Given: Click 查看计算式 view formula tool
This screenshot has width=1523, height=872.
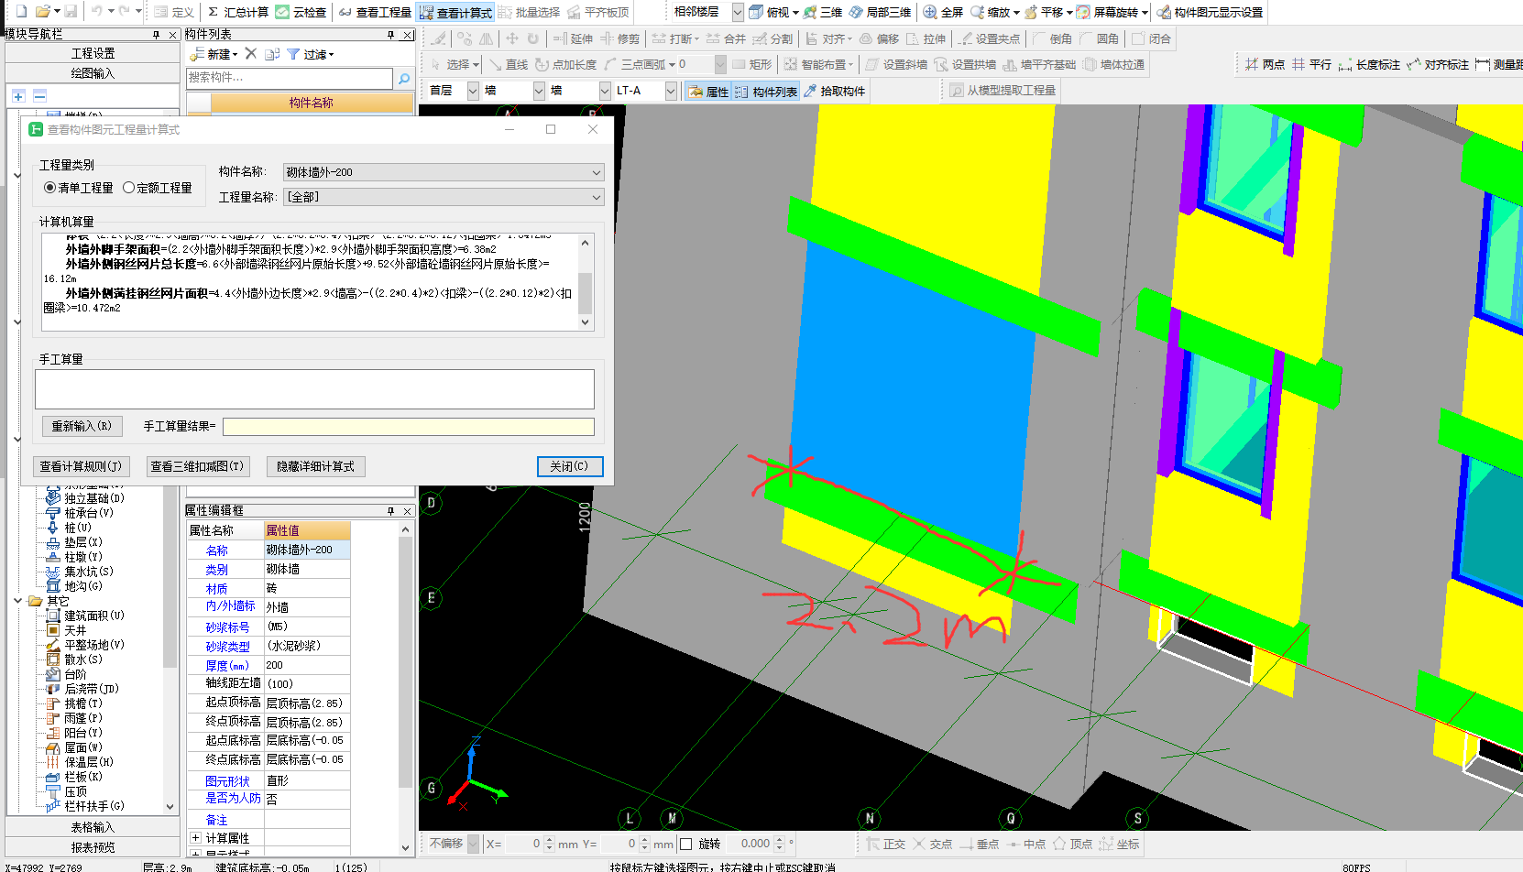Looking at the screenshot, I should click(455, 13).
